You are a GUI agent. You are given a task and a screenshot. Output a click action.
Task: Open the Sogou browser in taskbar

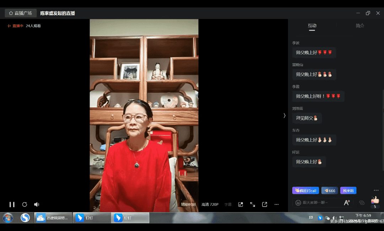point(25,217)
